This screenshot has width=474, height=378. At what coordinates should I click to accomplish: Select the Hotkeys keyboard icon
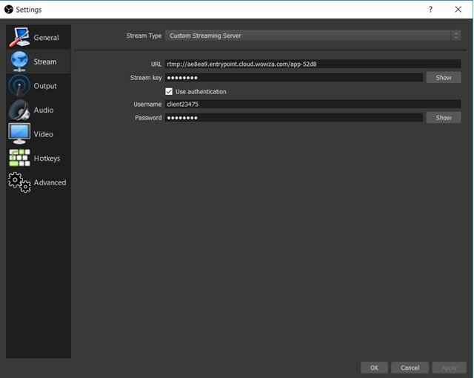(19, 158)
